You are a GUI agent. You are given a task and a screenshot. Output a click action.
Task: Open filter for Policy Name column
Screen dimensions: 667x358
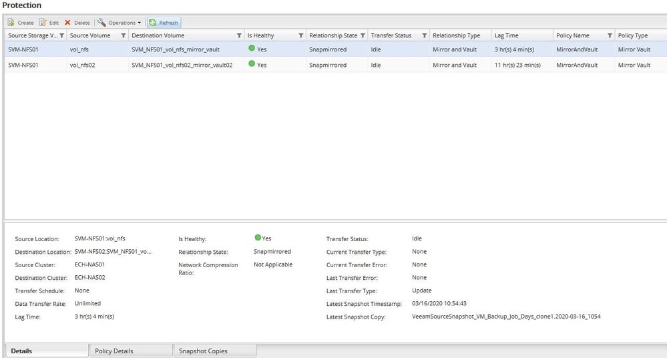[610, 35]
